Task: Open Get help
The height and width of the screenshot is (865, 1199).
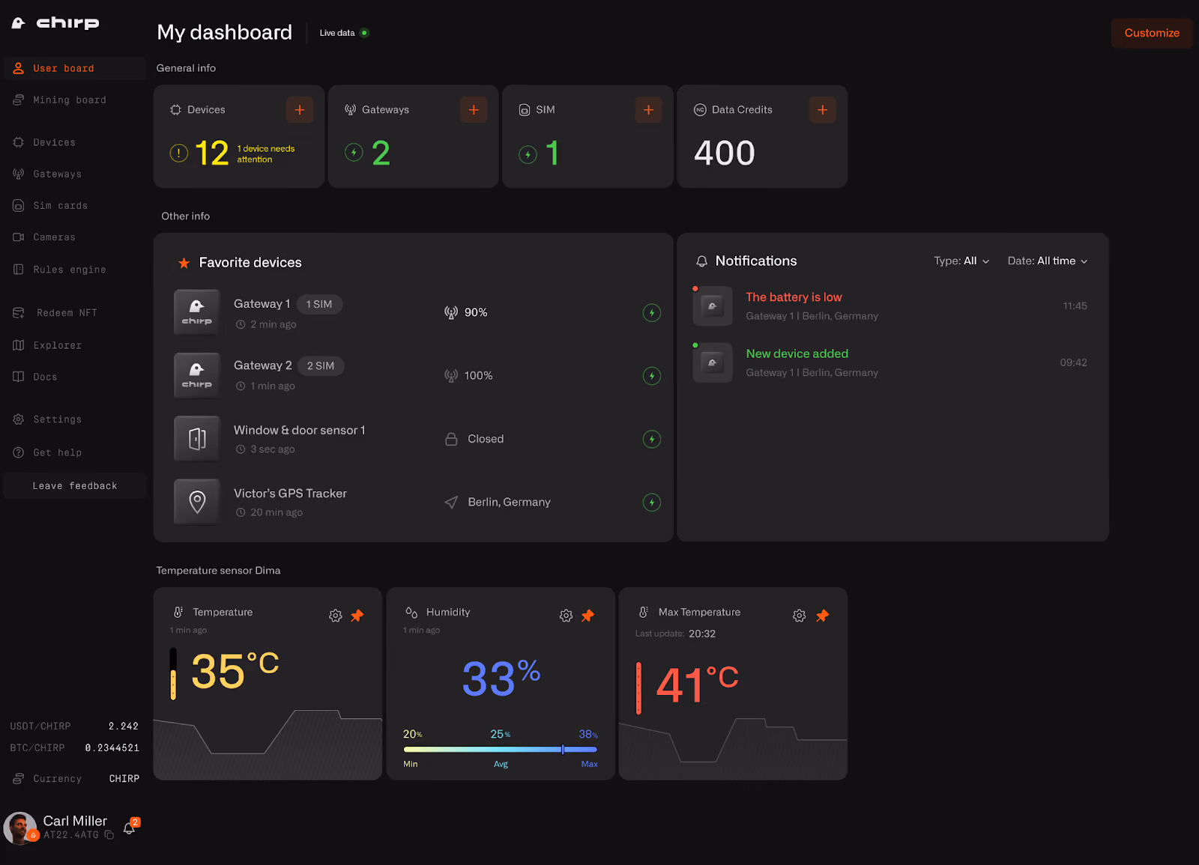Action: pyautogui.click(x=74, y=452)
